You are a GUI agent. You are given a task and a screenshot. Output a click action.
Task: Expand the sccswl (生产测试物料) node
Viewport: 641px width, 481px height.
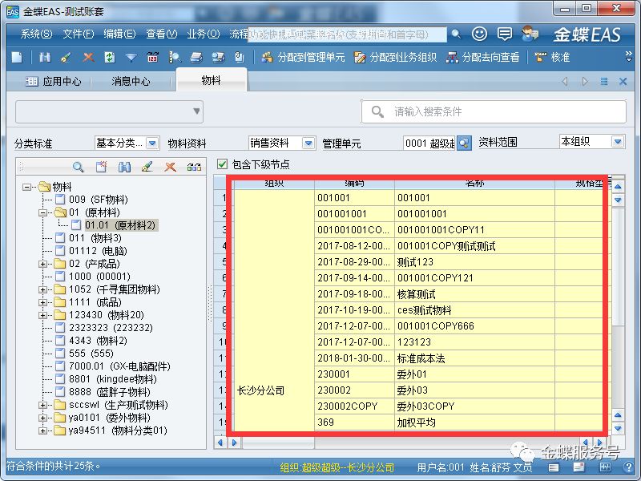[x=42, y=406]
